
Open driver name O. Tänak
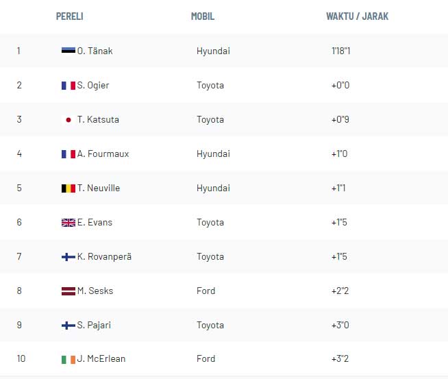point(95,51)
